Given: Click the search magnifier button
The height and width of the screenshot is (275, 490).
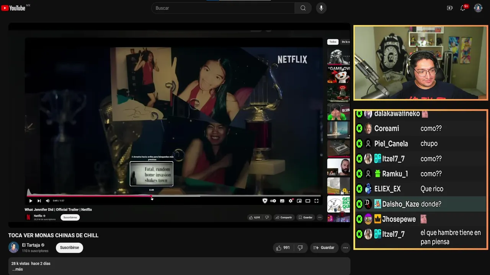Looking at the screenshot, I should pyautogui.click(x=303, y=8).
